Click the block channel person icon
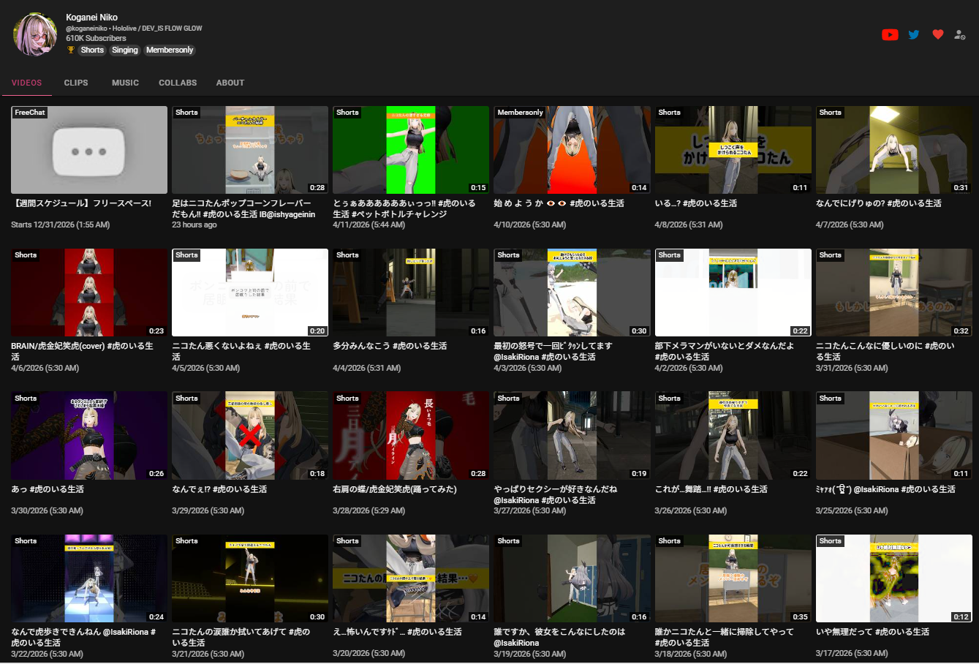The width and height of the screenshot is (979, 664). click(960, 34)
